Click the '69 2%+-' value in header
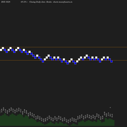127x127 pixels. coord(24,2)
